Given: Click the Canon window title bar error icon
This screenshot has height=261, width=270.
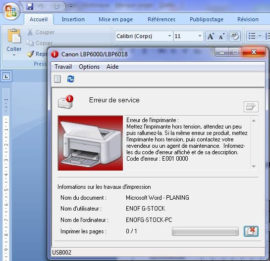Looking at the screenshot, I should 55,54.
